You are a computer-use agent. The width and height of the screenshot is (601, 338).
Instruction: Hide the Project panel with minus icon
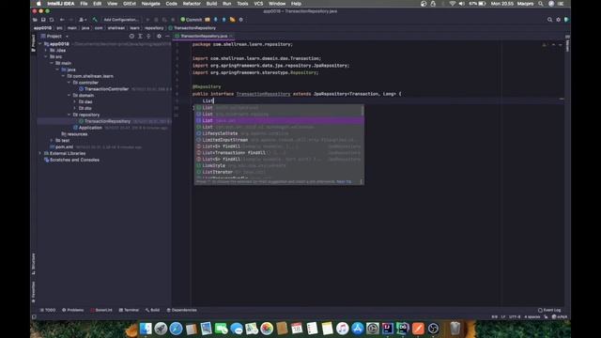(x=167, y=36)
